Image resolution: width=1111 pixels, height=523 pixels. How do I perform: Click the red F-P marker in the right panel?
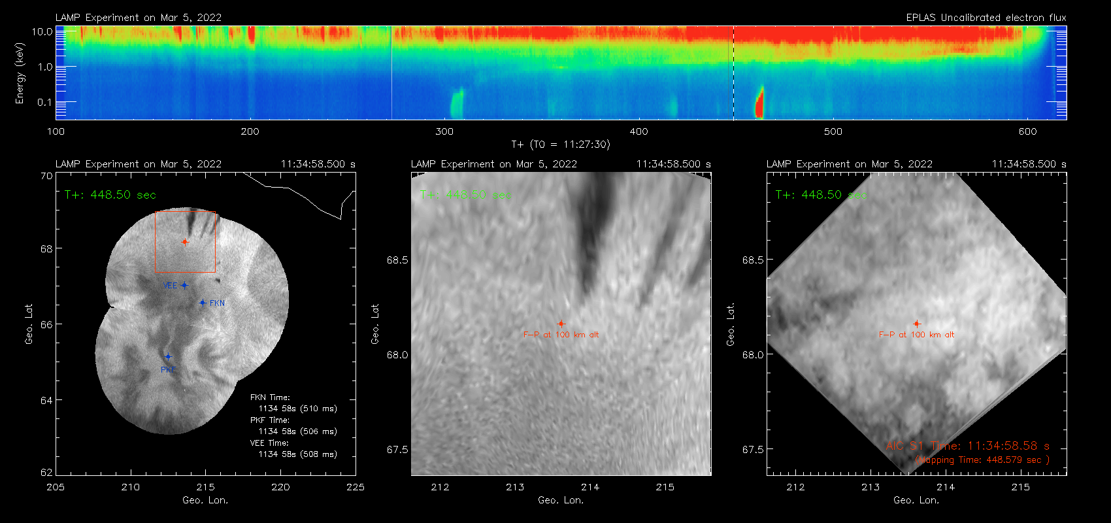(x=916, y=324)
